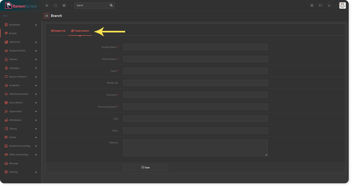Click the home icon beside Branch title
The image size is (353, 187).
[x=47, y=16]
